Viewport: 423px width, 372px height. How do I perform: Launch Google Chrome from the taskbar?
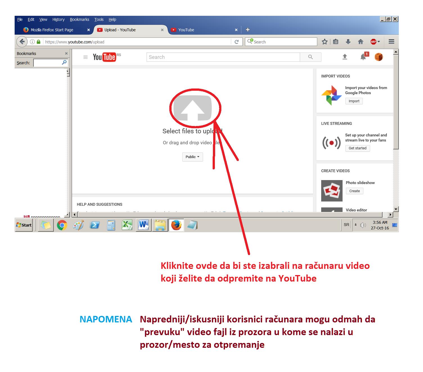point(62,225)
